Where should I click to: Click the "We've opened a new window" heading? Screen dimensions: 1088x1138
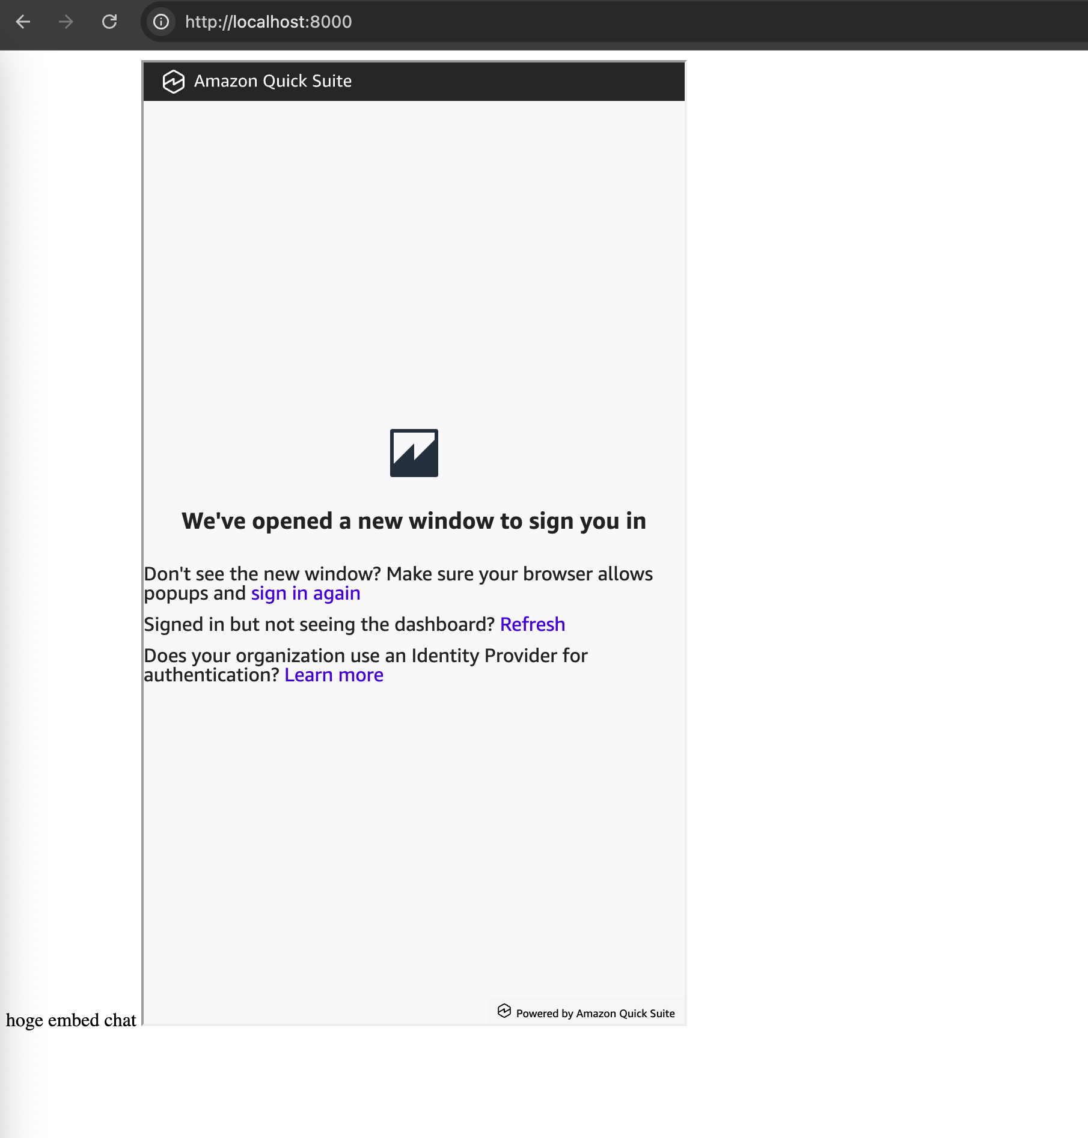[414, 521]
